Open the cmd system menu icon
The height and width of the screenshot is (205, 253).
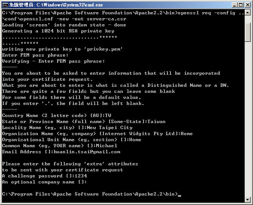tap(5, 5)
